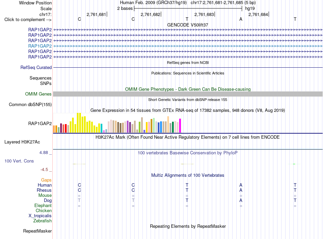Screen dimensions: 323x239
Task: Click the Rhesus species label
Action: coord(44,190)
